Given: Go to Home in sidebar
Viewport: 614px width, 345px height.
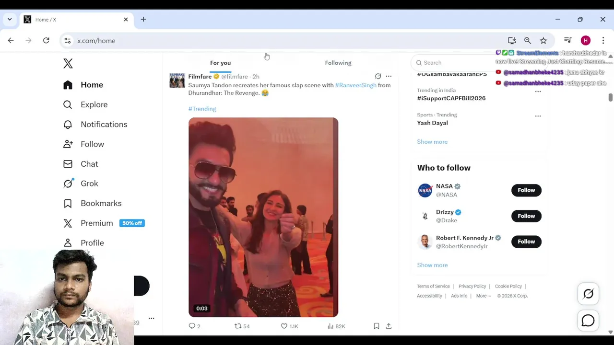Looking at the screenshot, I should [x=83, y=85].
